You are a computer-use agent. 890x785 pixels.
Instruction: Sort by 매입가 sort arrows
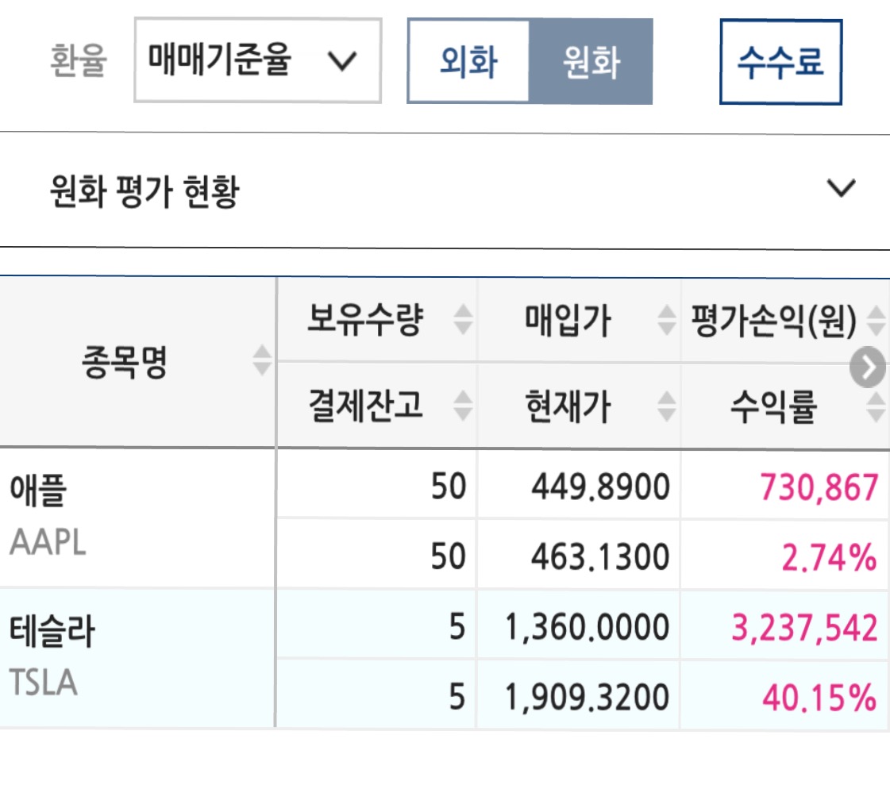(x=666, y=320)
